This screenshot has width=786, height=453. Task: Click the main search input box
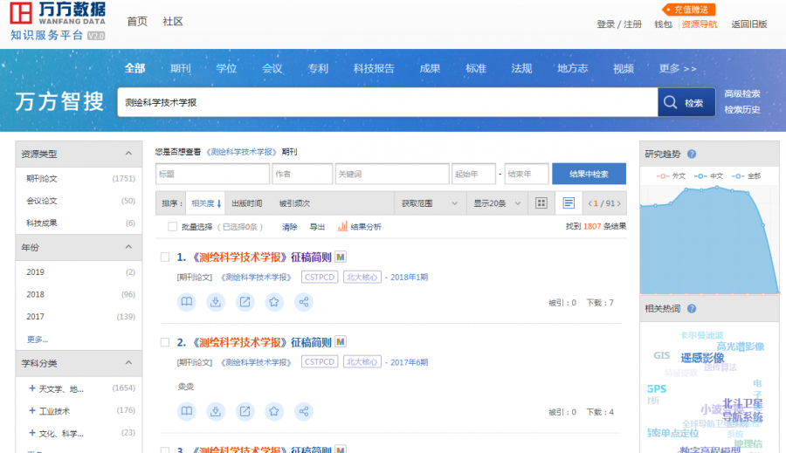pyautogui.click(x=387, y=103)
